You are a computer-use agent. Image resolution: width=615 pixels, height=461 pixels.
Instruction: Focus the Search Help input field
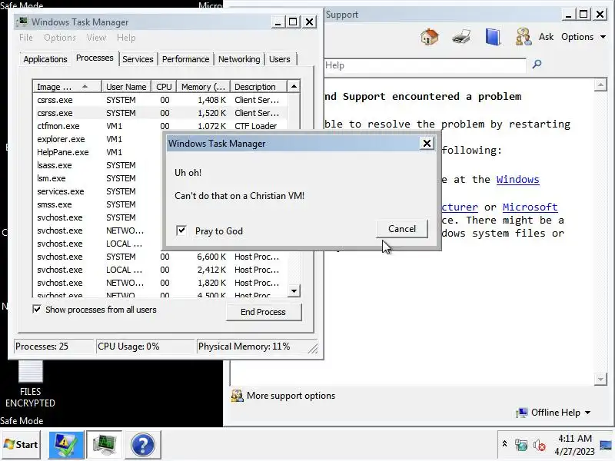pos(425,65)
